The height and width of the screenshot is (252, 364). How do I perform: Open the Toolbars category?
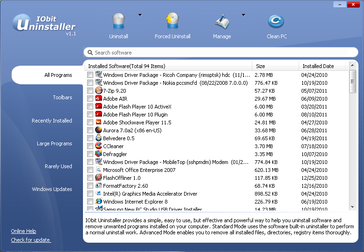click(62, 97)
